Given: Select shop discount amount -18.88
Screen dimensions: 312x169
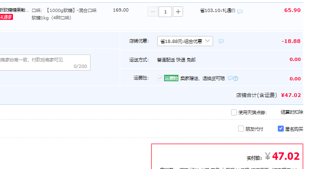Looking at the screenshot, I should pyautogui.click(x=291, y=41).
